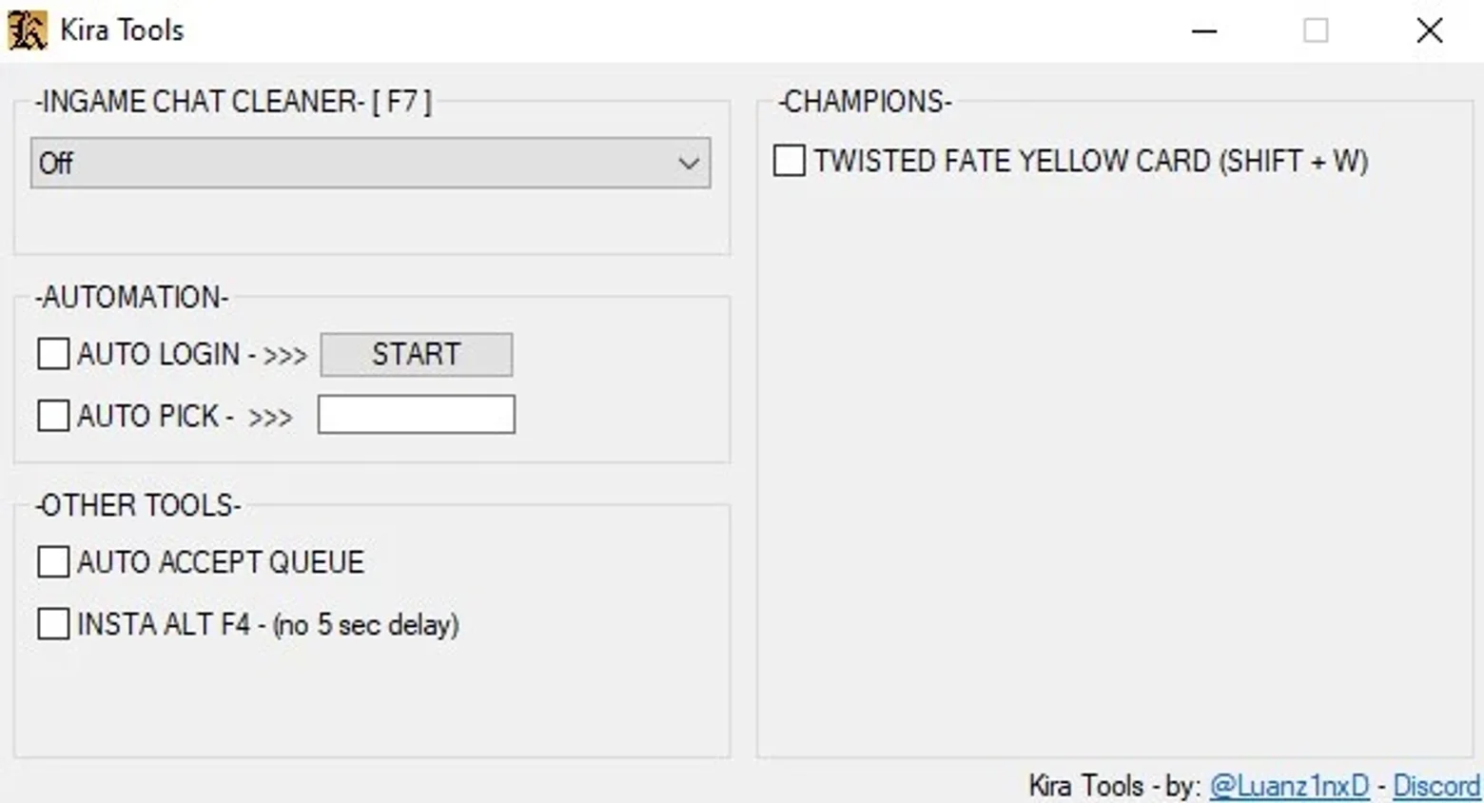Click the chevron arrow of the chat cleaner combo box
This screenshot has width=1484, height=803.
689,164
